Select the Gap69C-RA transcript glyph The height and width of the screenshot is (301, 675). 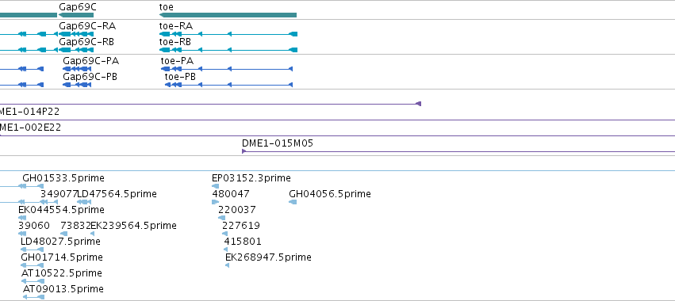(x=76, y=34)
